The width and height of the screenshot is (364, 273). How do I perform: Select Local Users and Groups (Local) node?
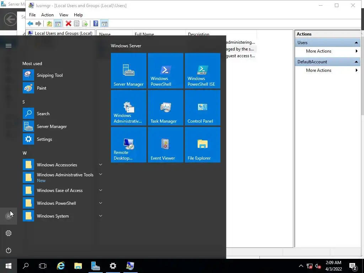[x=63, y=33]
